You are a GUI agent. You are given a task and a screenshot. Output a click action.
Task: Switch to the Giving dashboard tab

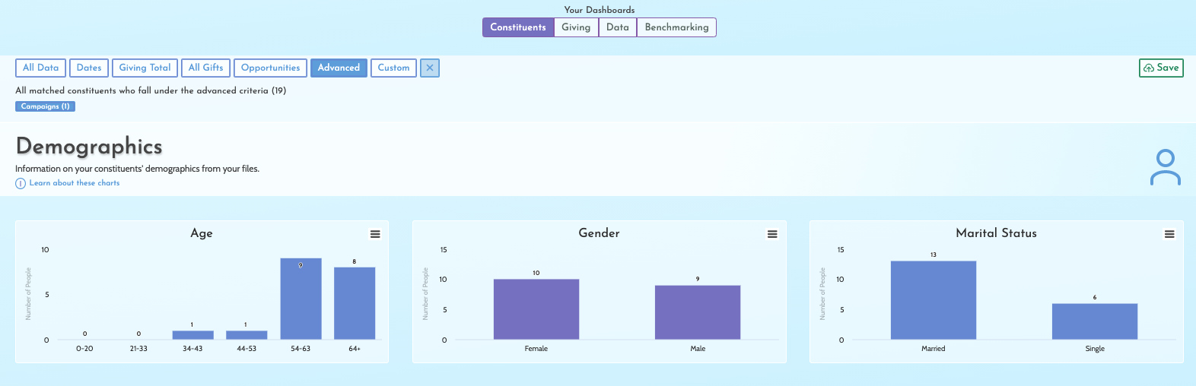(576, 27)
